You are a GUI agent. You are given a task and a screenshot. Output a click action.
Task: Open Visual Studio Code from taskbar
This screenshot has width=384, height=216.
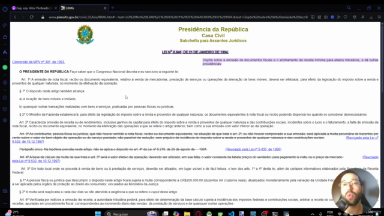point(231,214)
